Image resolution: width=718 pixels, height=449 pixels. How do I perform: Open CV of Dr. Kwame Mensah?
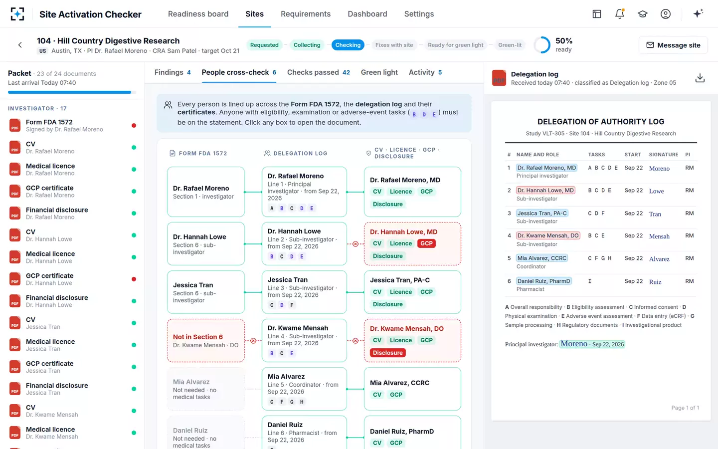(72, 411)
